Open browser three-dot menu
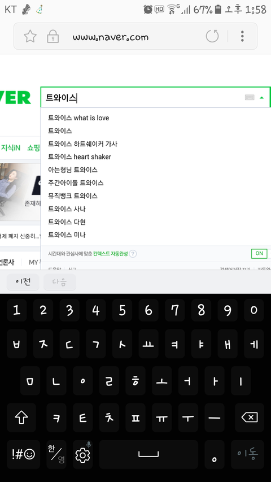271x482 pixels. 242,36
